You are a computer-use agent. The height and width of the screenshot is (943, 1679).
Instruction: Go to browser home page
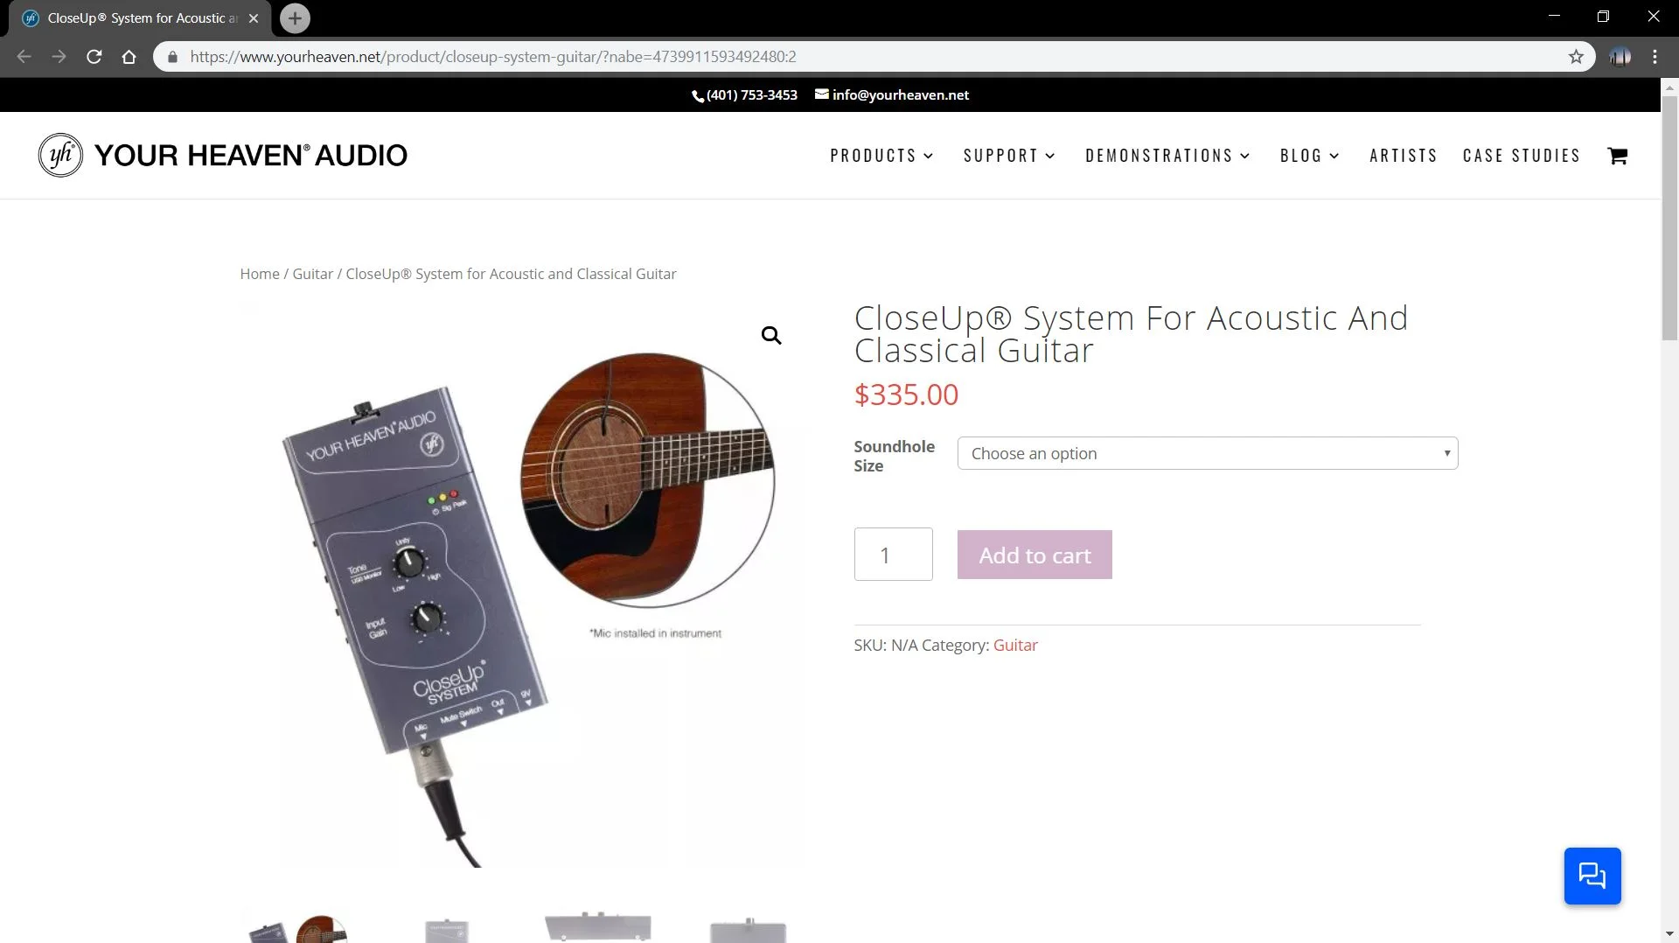pos(129,57)
